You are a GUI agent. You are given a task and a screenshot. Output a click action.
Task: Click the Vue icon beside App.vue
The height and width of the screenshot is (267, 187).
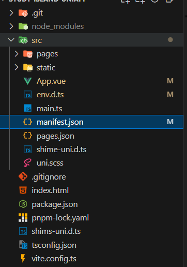click(x=27, y=81)
